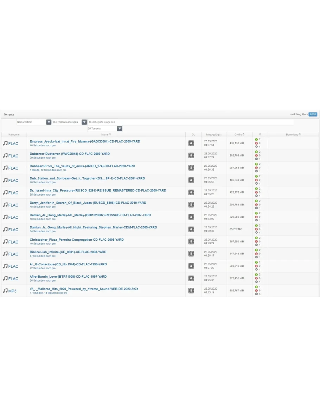Click the download icon for Dubterror-Dubterror
The image size is (320, 407).
[x=191, y=155]
